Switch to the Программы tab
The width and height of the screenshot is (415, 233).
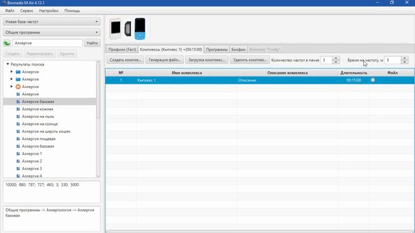[217, 49]
